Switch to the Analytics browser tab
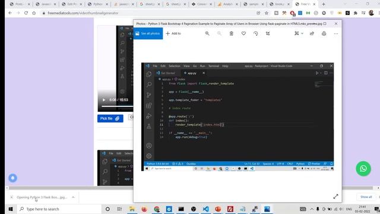The image size is (380, 214). click(228, 4)
